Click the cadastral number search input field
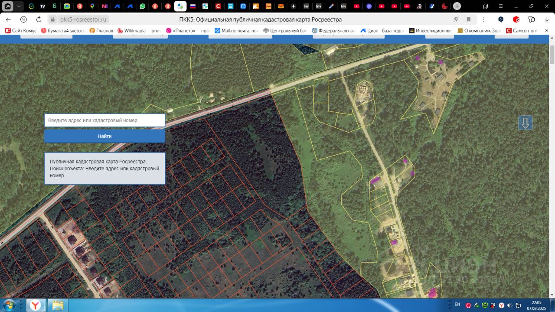The image size is (555, 312). coord(104,120)
